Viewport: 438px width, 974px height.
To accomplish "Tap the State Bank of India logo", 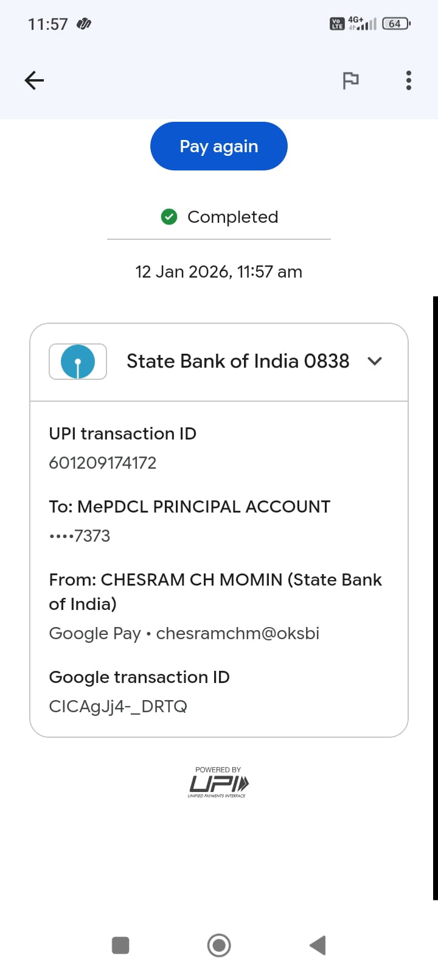I will pyautogui.click(x=78, y=362).
